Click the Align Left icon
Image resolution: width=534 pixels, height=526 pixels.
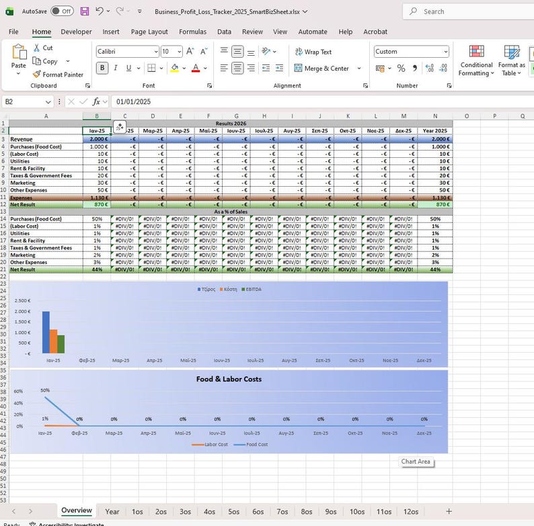tap(224, 68)
